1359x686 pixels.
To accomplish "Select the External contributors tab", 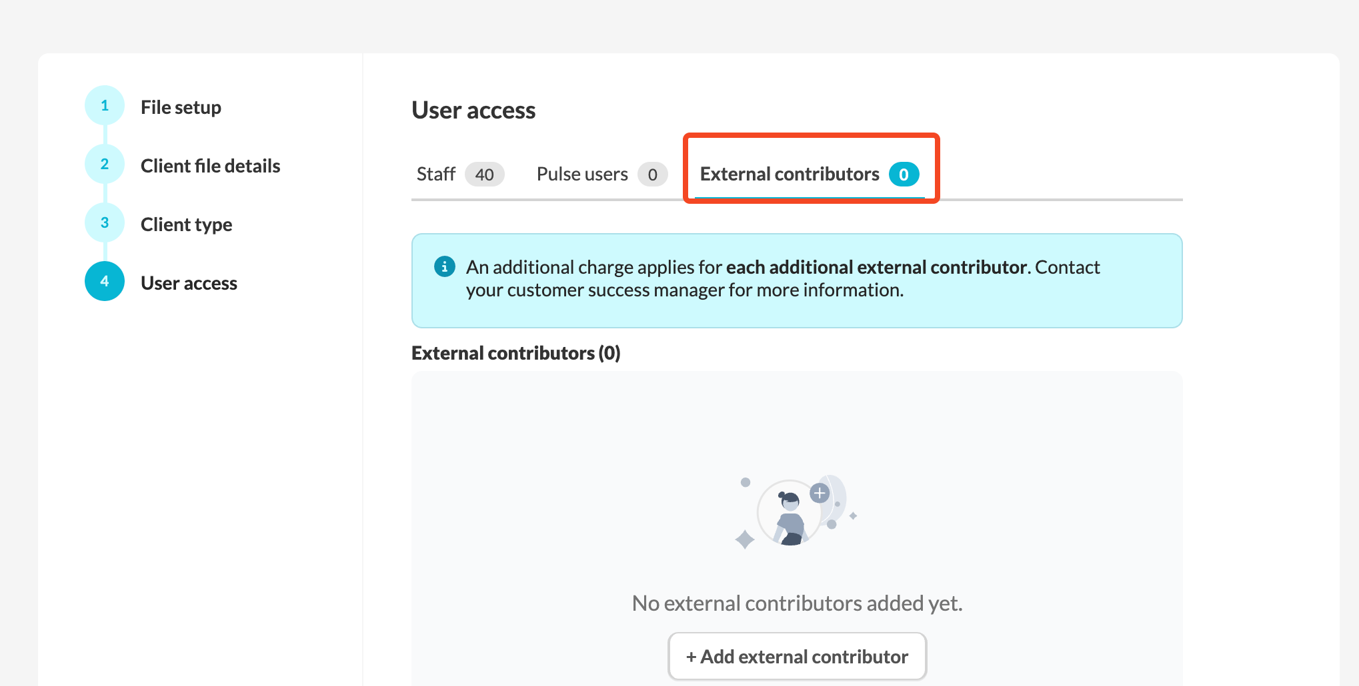I will [810, 174].
